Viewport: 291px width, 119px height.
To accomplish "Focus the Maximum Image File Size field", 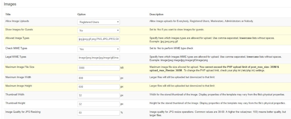I will [99, 68].
